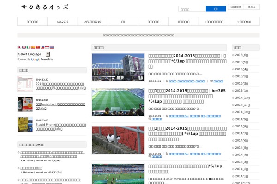Click the Thailand flag icon
277x184 pixels.
point(52,47)
